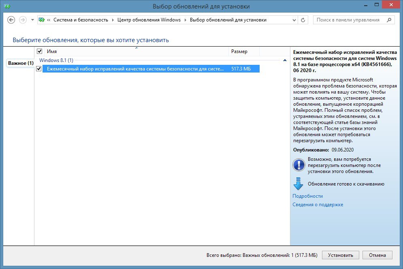Click the "Выберите обновления" page heading
This screenshot has height=269, width=403.
point(91,40)
